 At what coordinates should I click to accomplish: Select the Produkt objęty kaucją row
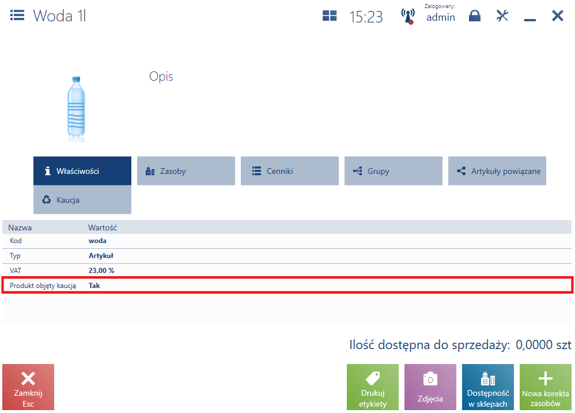coord(287,285)
